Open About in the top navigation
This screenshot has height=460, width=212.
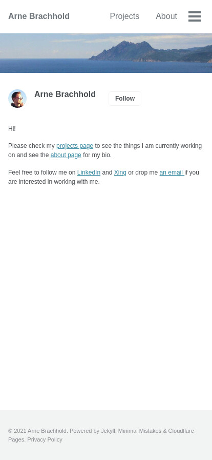[x=166, y=16]
